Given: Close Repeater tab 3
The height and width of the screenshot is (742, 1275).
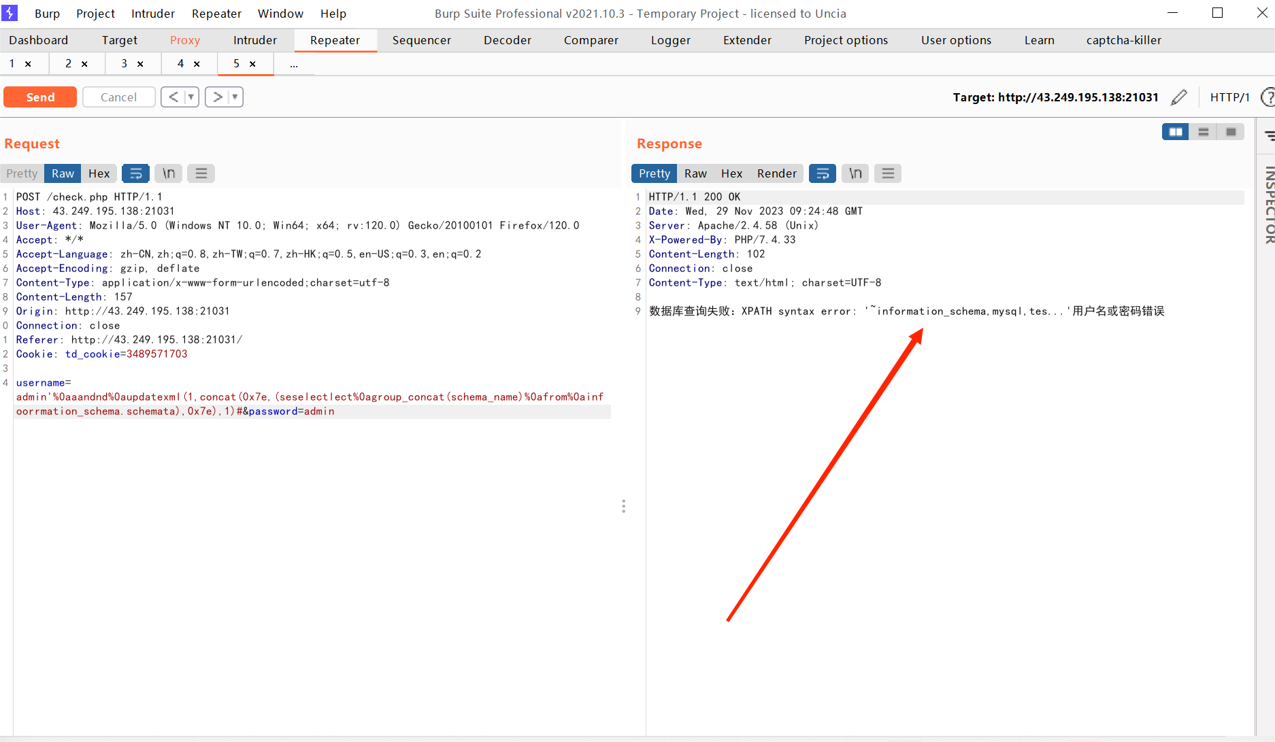Looking at the screenshot, I should click(140, 64).
